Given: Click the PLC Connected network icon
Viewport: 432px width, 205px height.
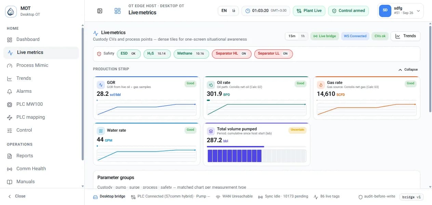Looking at the screenshot, I should tap(133, 197).
